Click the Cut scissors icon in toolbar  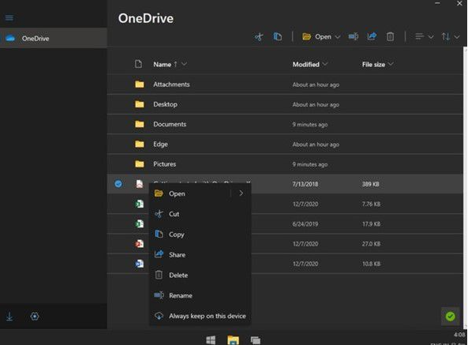tap(259, 36)
